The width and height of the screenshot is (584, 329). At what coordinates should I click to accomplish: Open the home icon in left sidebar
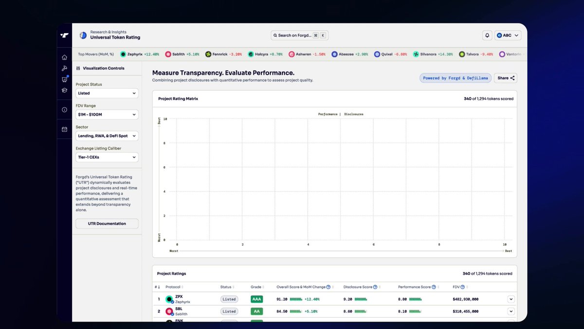[64, 58]
